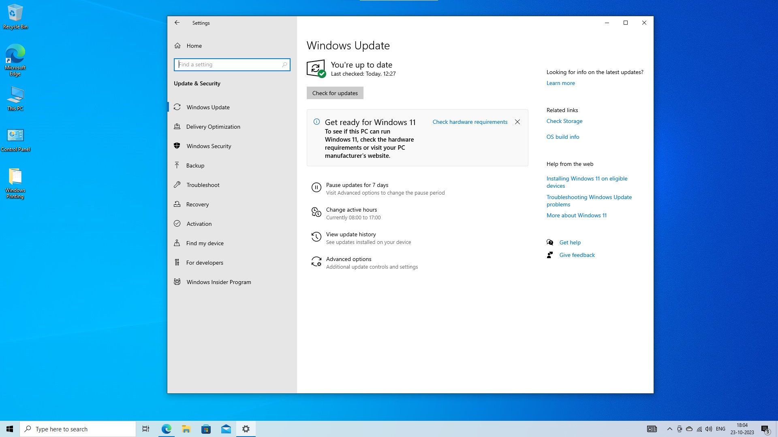Screen dimensions: 778x437
Task: Dismiss the Get ready for Windows 11 banner
Action: (517, 122)
